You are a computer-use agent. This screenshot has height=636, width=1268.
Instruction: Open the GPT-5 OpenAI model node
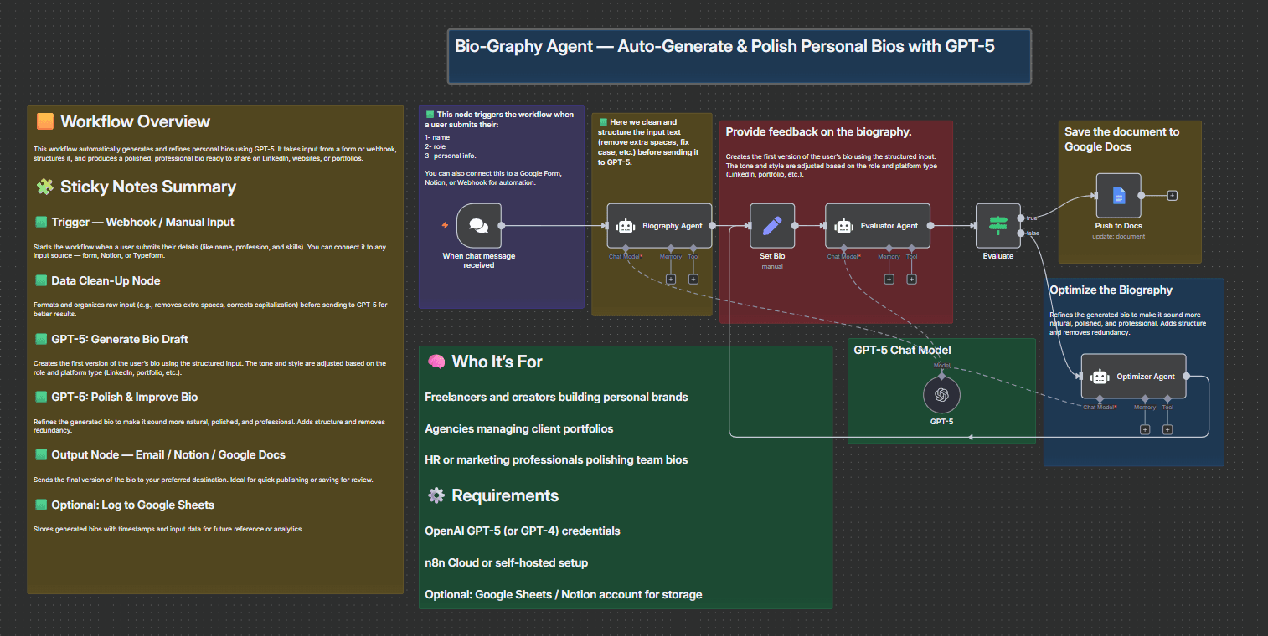[x=941, y=395]
